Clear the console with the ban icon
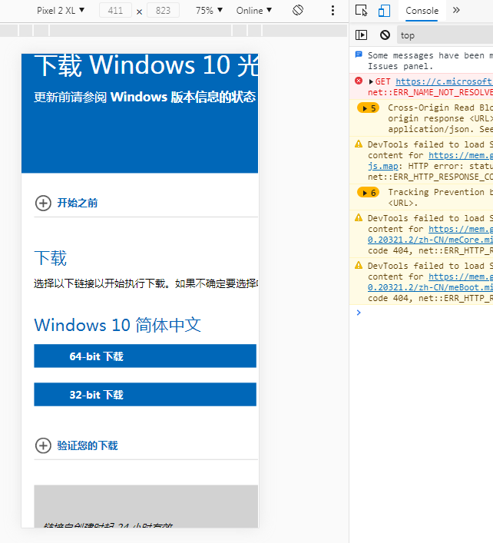The width and height of the screenshot is (493, 543). pos(385,35)
